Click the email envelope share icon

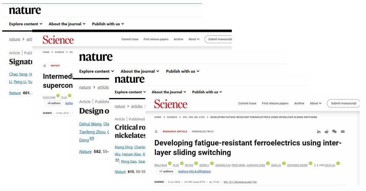pyautogui.click(x=343, y=132)
